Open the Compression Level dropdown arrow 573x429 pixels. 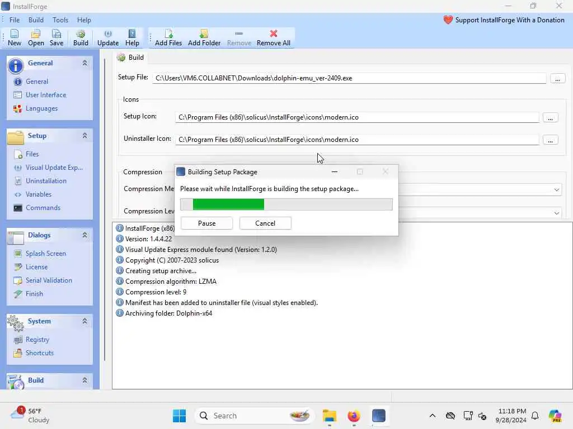point(556,213)
